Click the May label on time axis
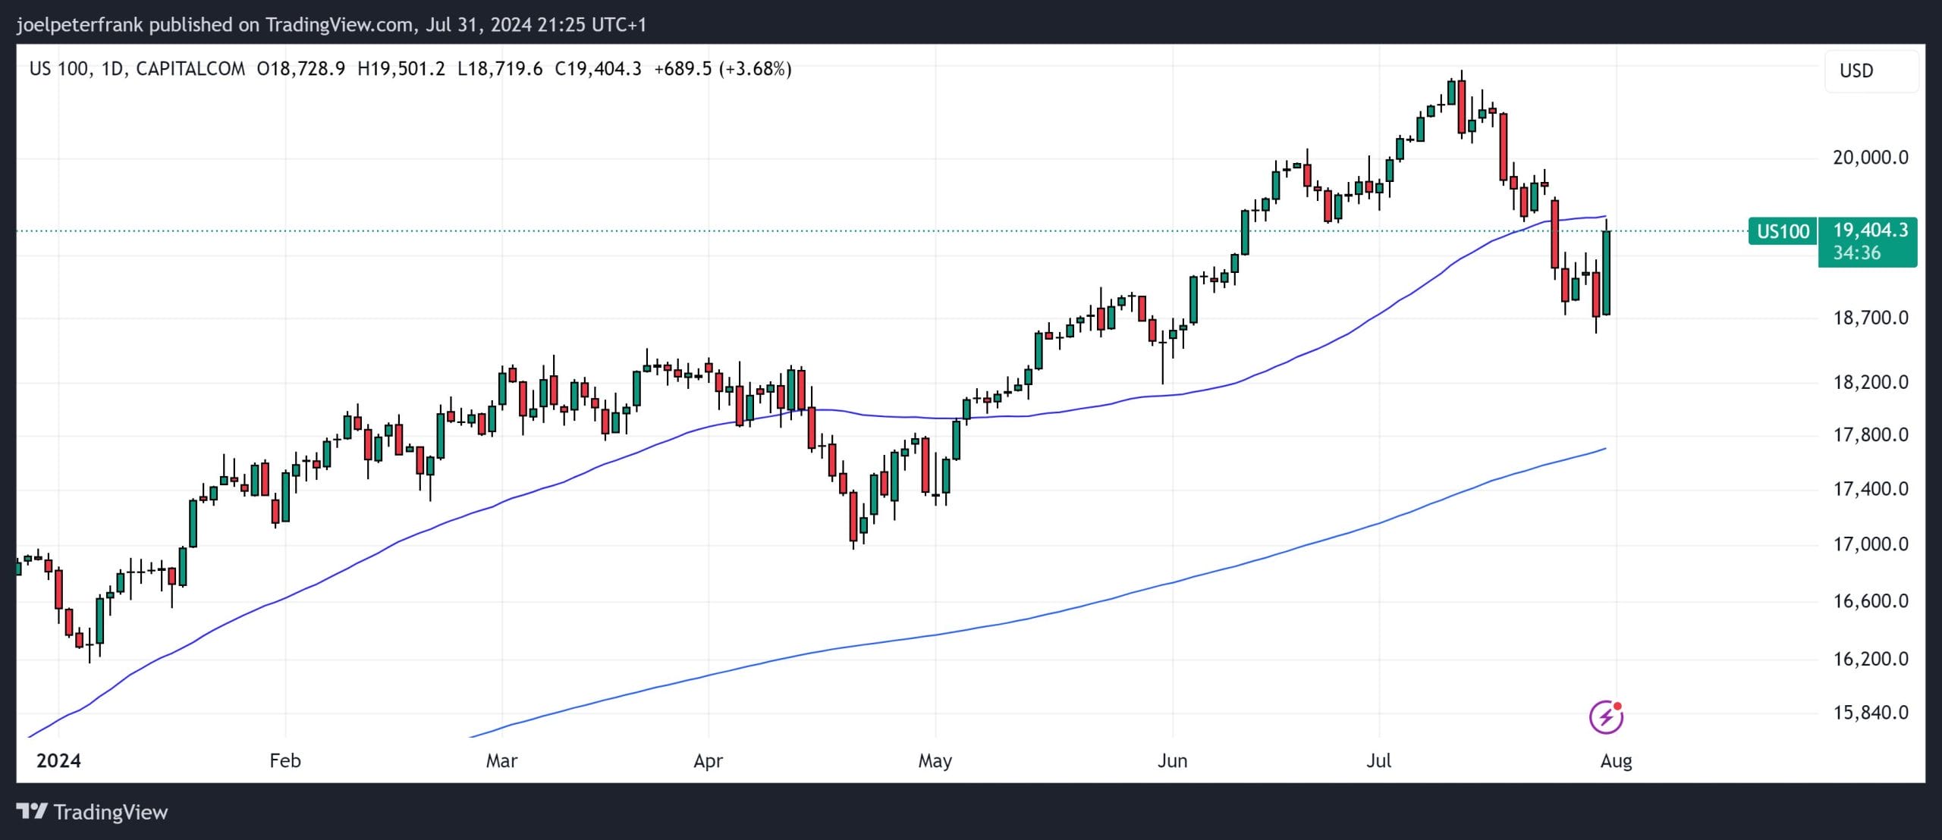This screenshot has height=840, width=1942. pyautogui.click(x=935, y=760)
